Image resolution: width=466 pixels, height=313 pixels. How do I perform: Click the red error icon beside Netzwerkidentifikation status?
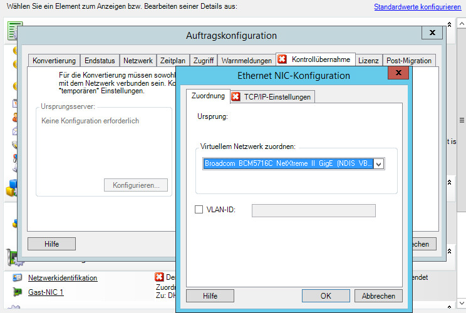[159, 277]
